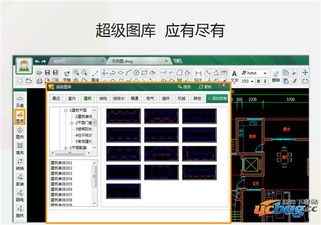Click the user avatar icon
This screenshot has width=321, height=225.
(x=24, y=65)
